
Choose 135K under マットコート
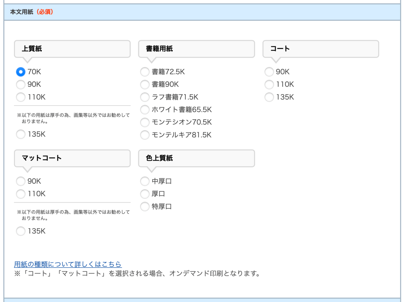click(21, 231)
